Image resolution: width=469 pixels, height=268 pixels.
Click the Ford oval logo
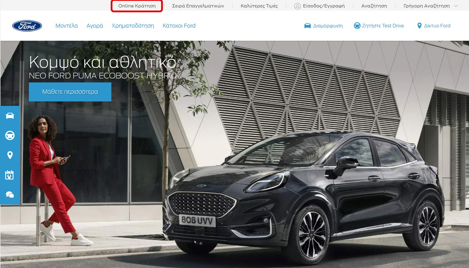(x=27, y=26)
